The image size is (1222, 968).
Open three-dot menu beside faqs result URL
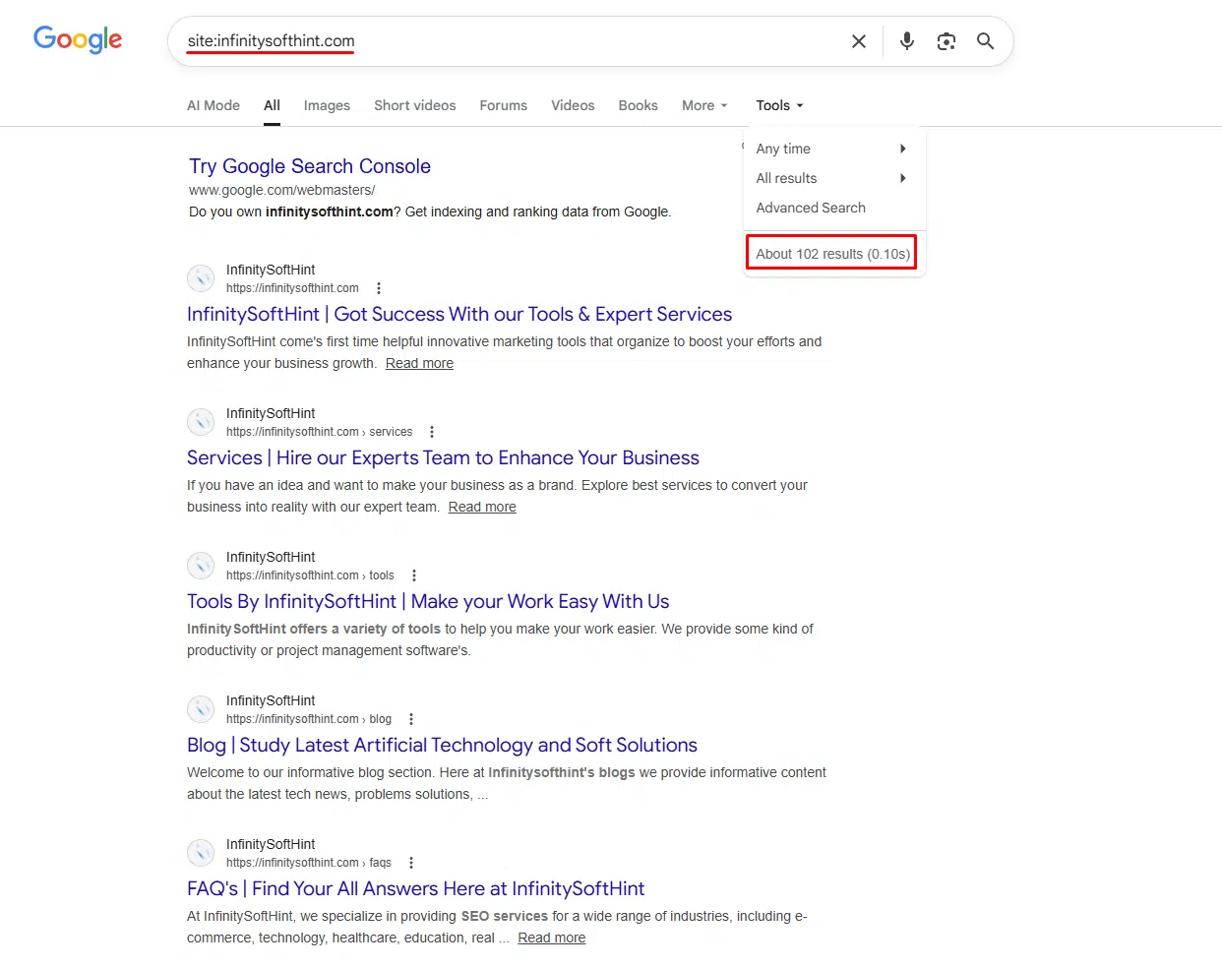click(411, 863)
